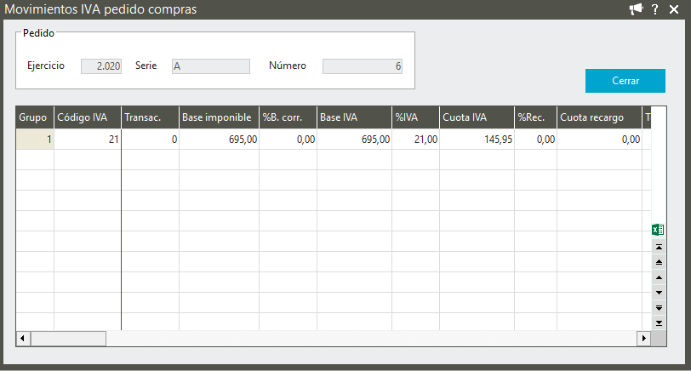This screenshot has height=371, width=691.
Task: Select the Serie field showing A
Action: point(211,66)
